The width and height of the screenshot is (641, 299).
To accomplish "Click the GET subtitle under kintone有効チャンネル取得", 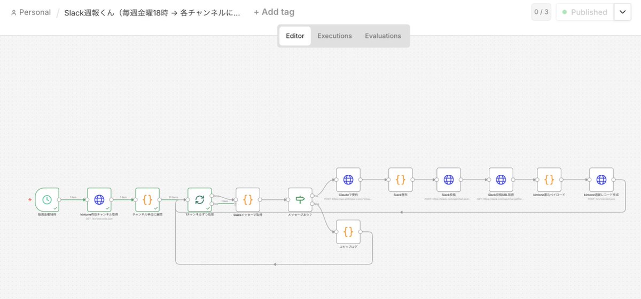I will point(99,219).
